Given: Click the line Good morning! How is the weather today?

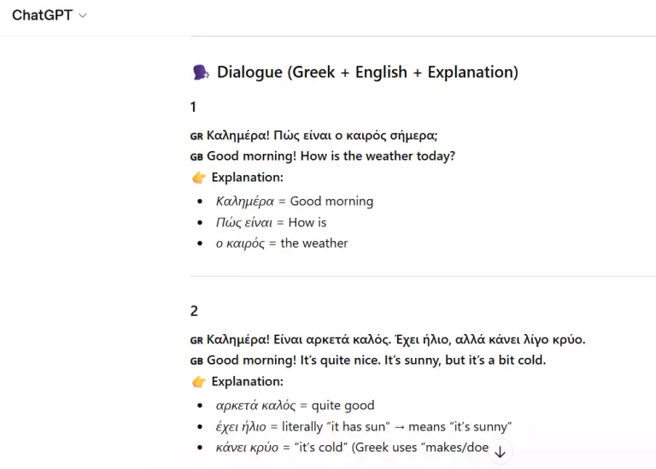Looking at the screenshot, I should [x=331, y=156].
